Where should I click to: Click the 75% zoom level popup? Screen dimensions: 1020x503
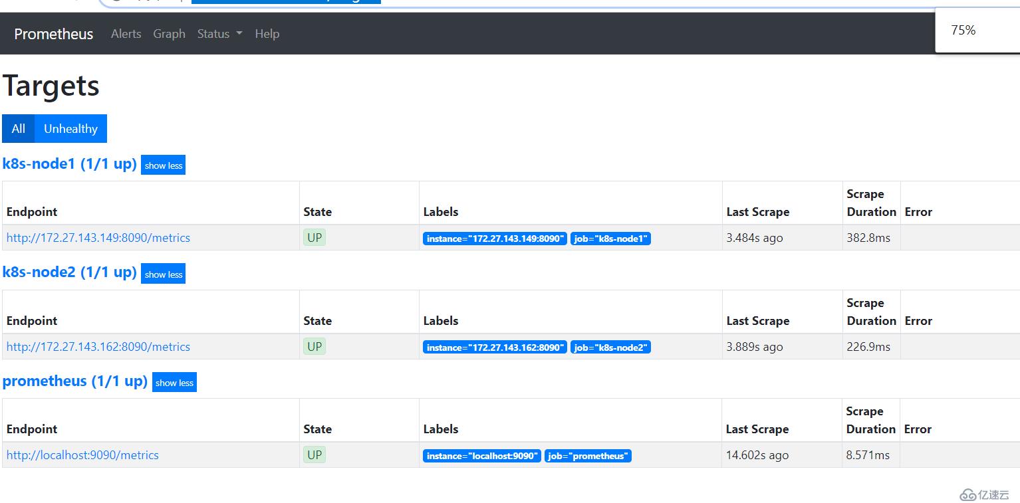click(x=977, y=30)
